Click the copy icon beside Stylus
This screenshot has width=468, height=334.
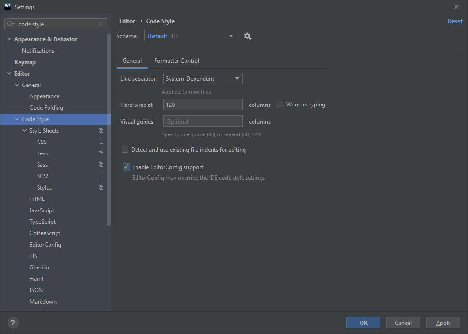[101, 188]
